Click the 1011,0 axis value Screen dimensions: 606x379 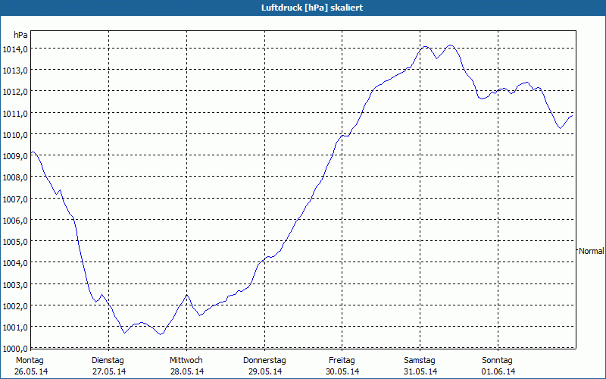point(15,114)
